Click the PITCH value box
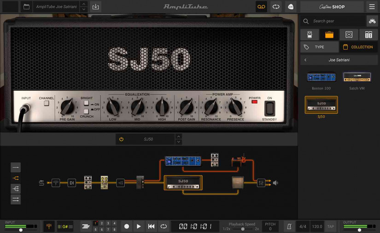The image size is (380, 233). point(270,227)
